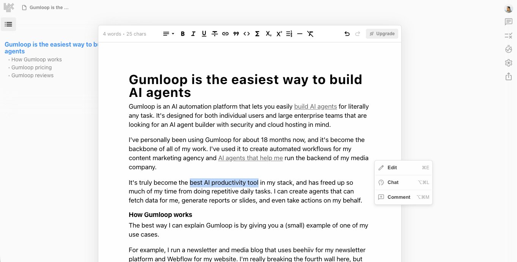This screenshot has height=262, width=517.
Task: Click the share/export icon
Action: click(509, 76)
